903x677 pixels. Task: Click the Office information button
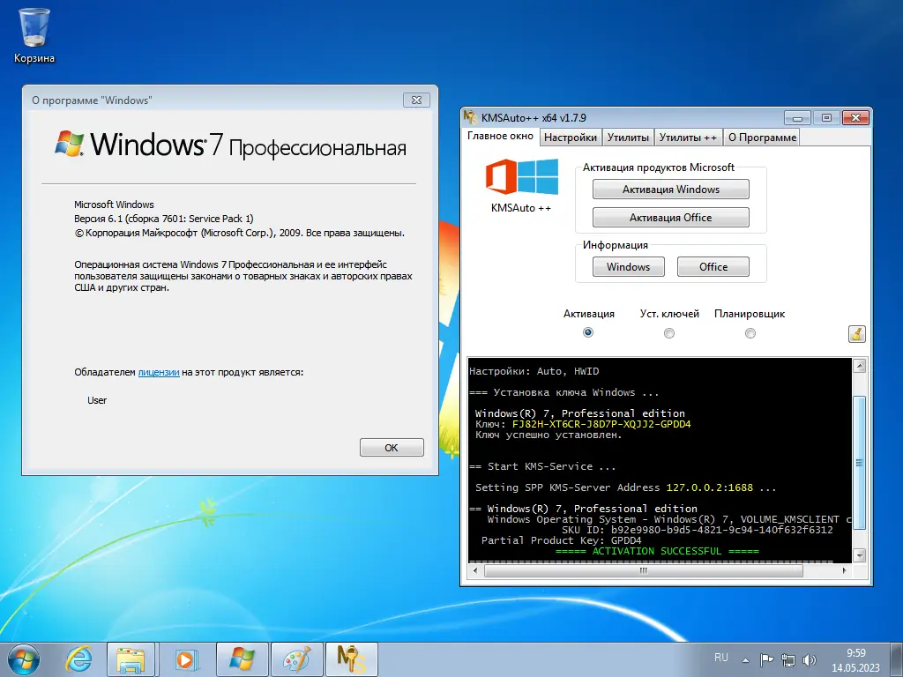[x=713, y=267]
